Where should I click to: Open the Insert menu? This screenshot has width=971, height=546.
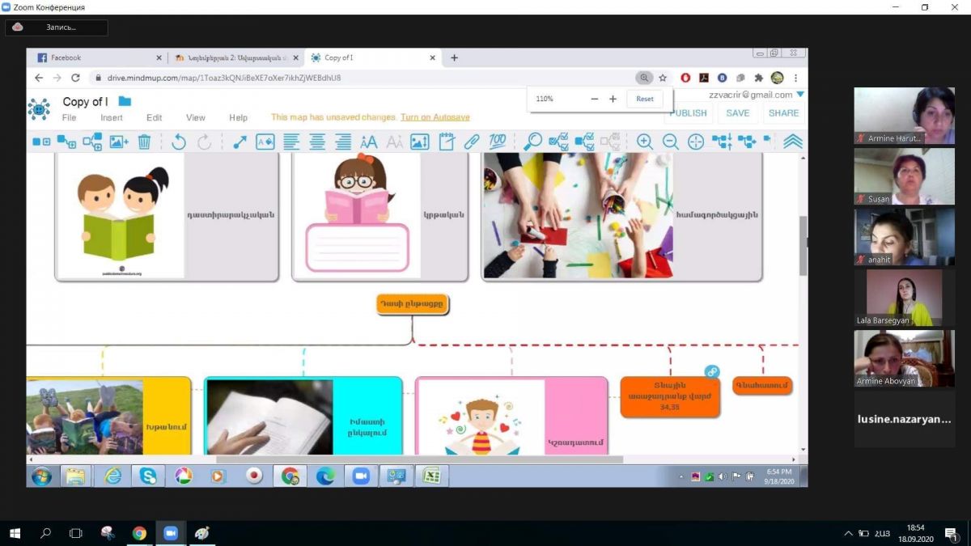(112, 117)
